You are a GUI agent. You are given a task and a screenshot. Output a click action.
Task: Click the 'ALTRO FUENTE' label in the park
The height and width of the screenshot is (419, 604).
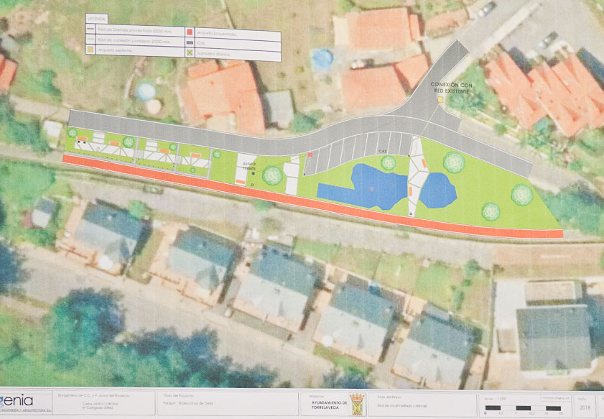pos(248,166)
